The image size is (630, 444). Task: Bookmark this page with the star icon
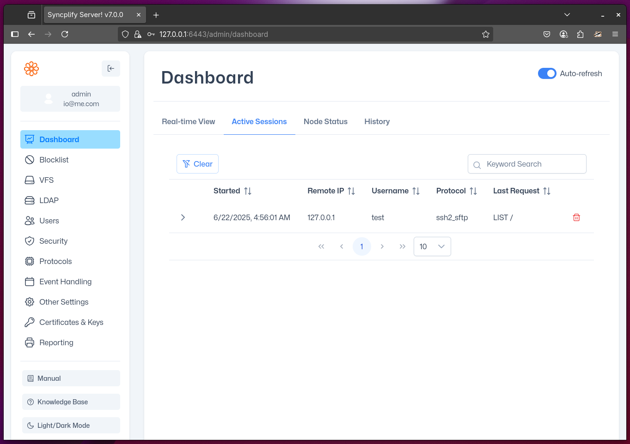(x=485, y=34)
